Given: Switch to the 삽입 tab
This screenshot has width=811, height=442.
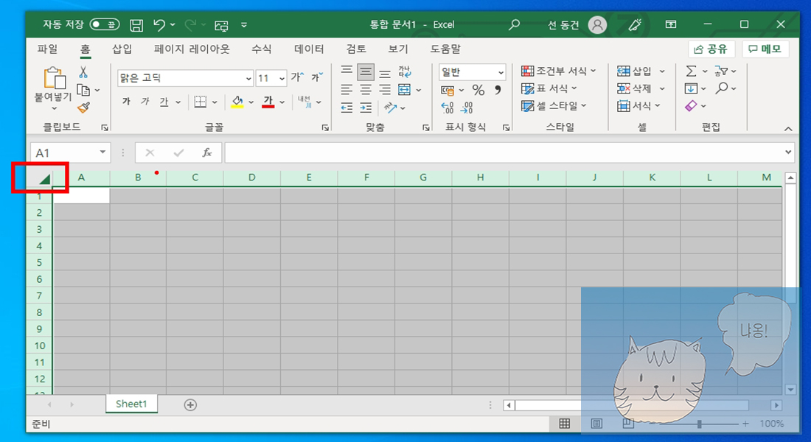Looking at the screenshot, I should click(x=122, y=49).
